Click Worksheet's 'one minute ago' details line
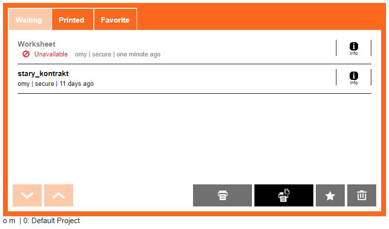 (117, 54)
